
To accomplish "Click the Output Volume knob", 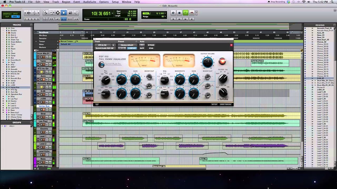I will [207, 62].
